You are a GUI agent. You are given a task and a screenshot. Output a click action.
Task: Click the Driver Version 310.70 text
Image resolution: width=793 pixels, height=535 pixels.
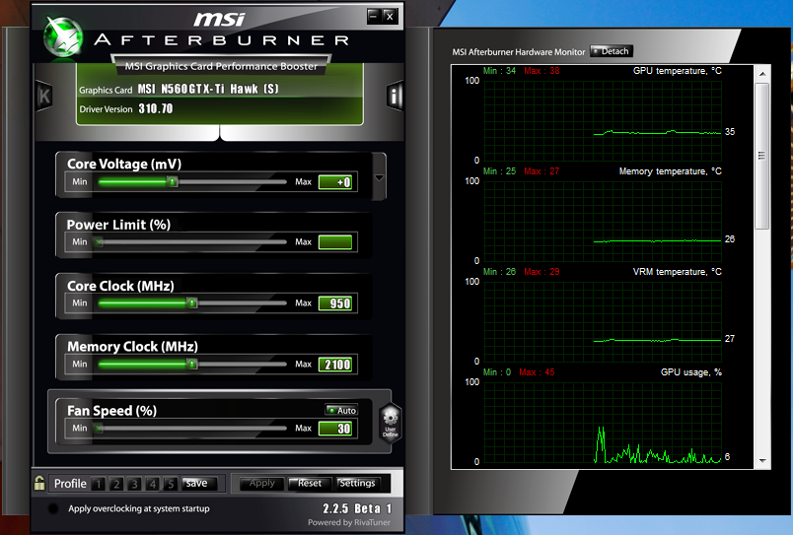coord(126,108)
